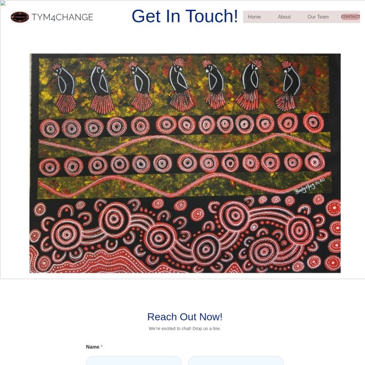Click the rightmost black cockatoo in artwork
Viewport: 365px width, 365px height.
(x=288, y=85)
